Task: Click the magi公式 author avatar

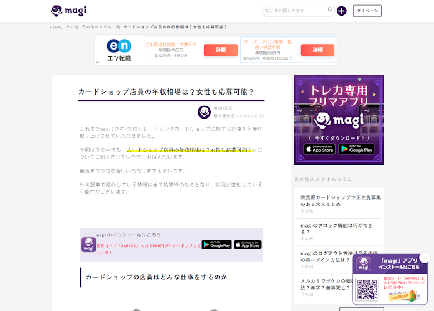Action: pos(204,112)
